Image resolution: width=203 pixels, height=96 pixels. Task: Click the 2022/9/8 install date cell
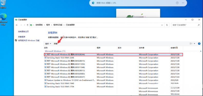[x=174, y=80]
